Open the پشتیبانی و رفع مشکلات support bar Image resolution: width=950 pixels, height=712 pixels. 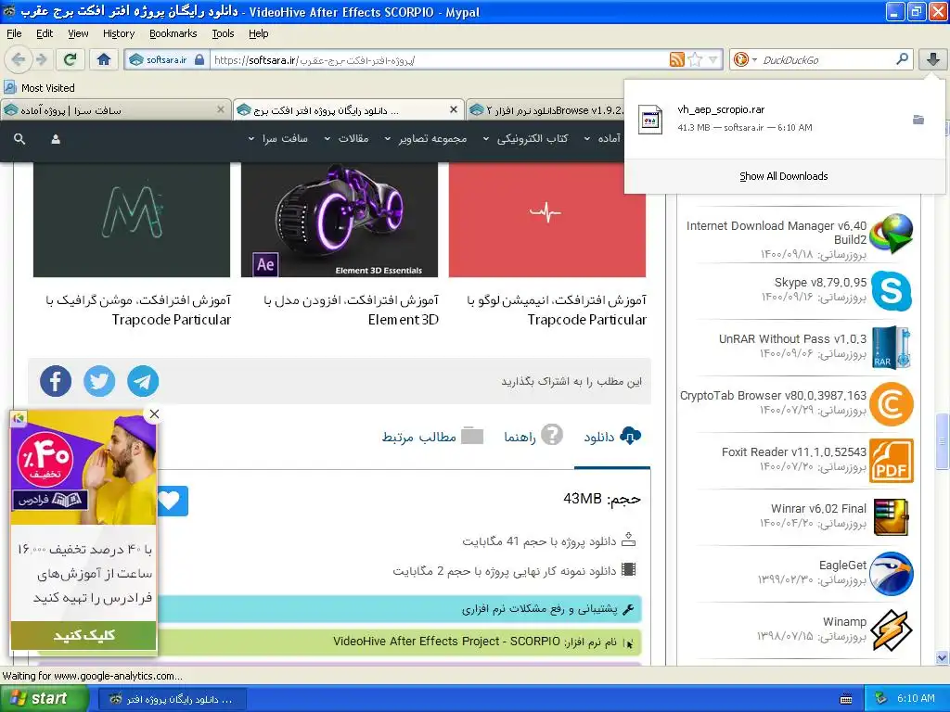tap(400, 609)
